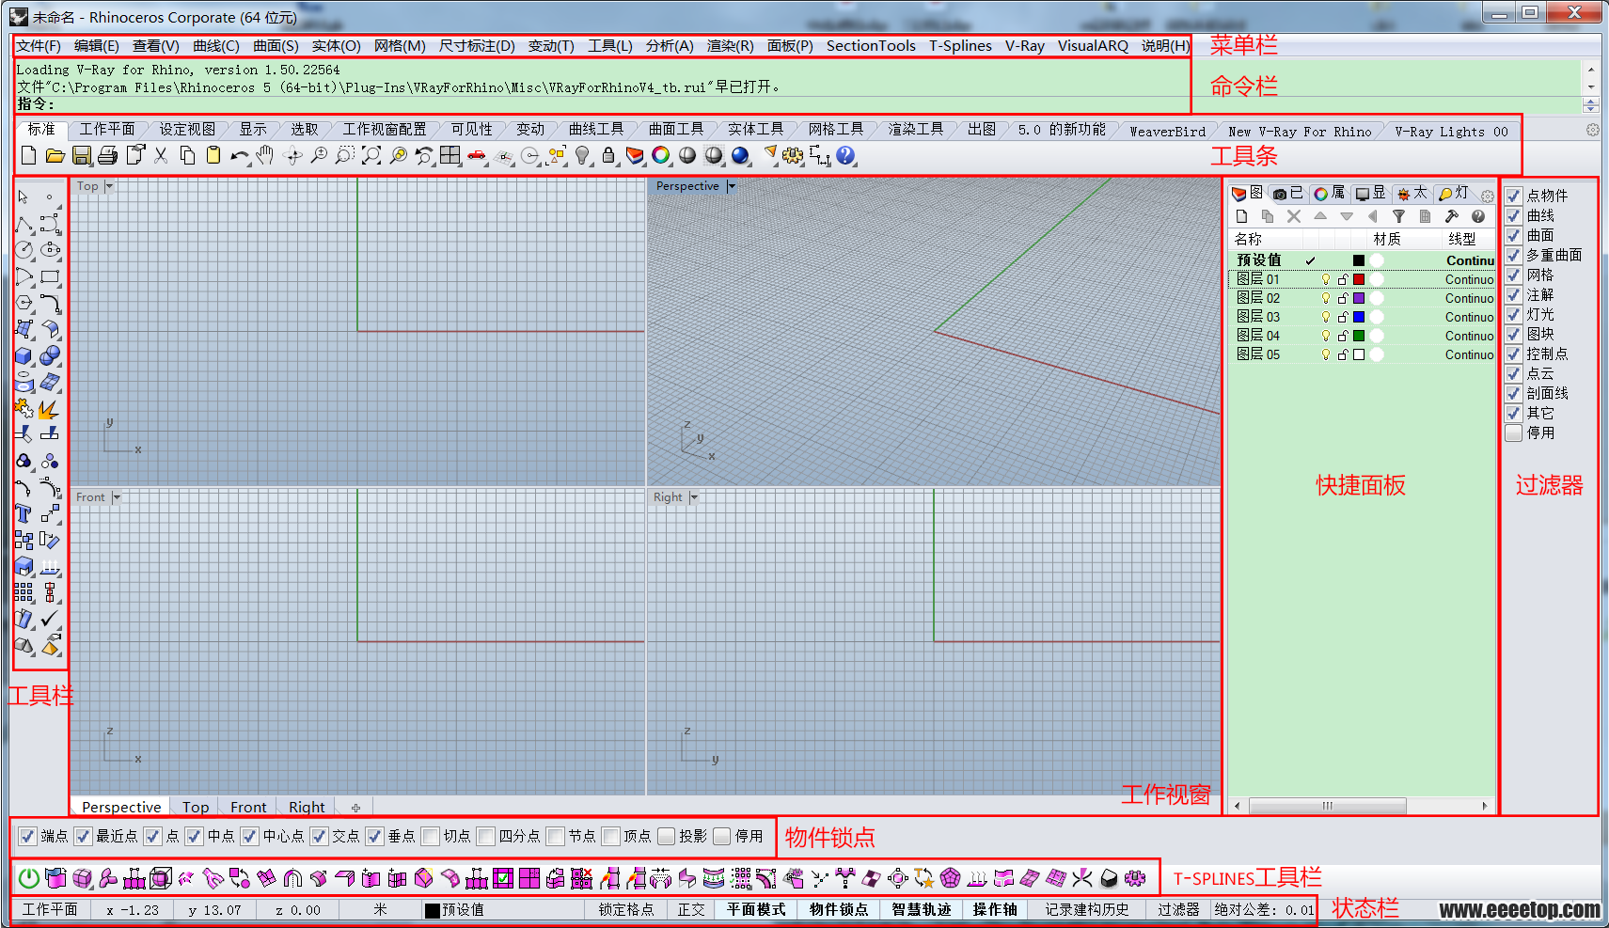The width and height of the screenshot is (1609, 928).
Task: Click 记录建构历史 in status bar
Action: click(x=1087, y=909)
